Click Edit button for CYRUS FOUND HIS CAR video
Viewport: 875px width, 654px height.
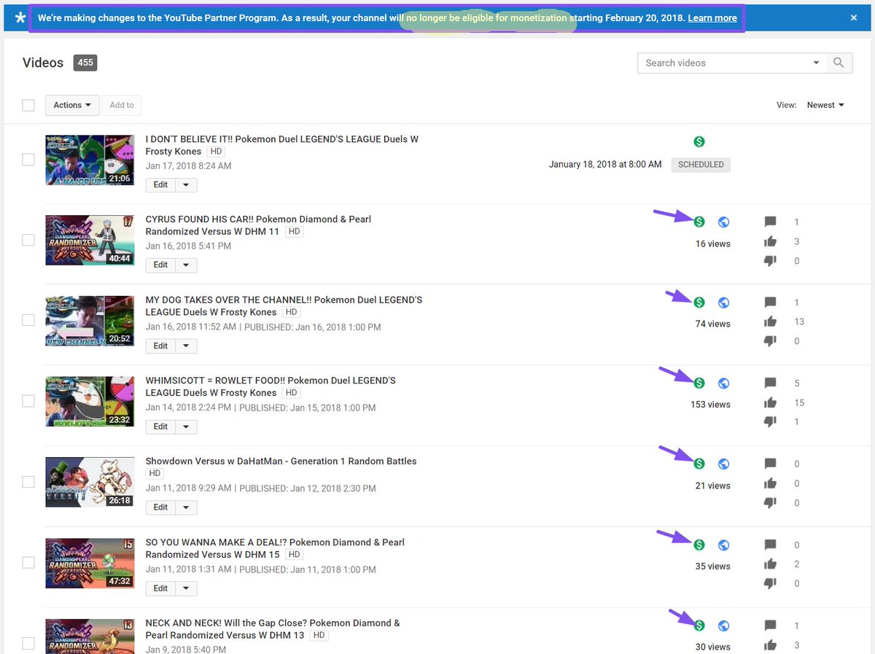tap(160, 265)
